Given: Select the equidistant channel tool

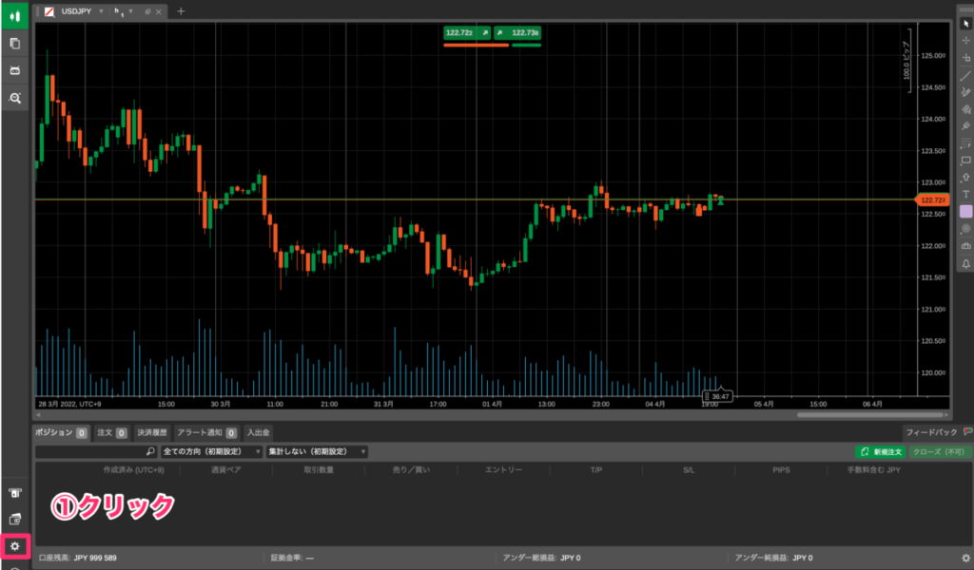Looking at the screenshot, I should pyautogui.click(x=966, y=109).
